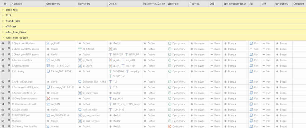This screenshot has height=128, width=306.
Task: Sort by the Отправитель column header
Action: tap(61, 4)
